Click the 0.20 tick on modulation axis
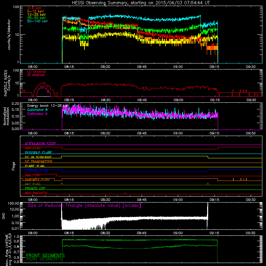Image resolution: width=266 pixels, height=266 pixels. tap(15, 103)
